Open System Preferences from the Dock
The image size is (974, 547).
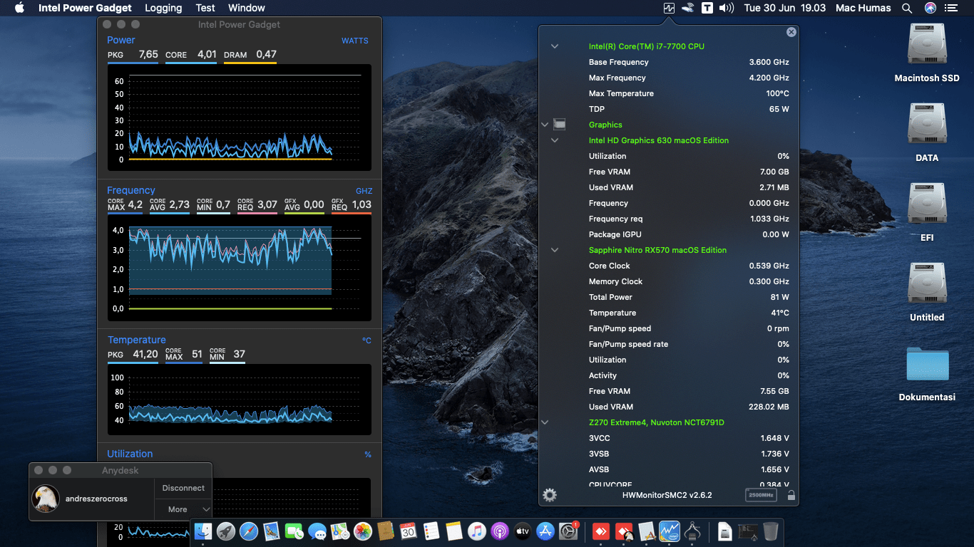point(568,531)
